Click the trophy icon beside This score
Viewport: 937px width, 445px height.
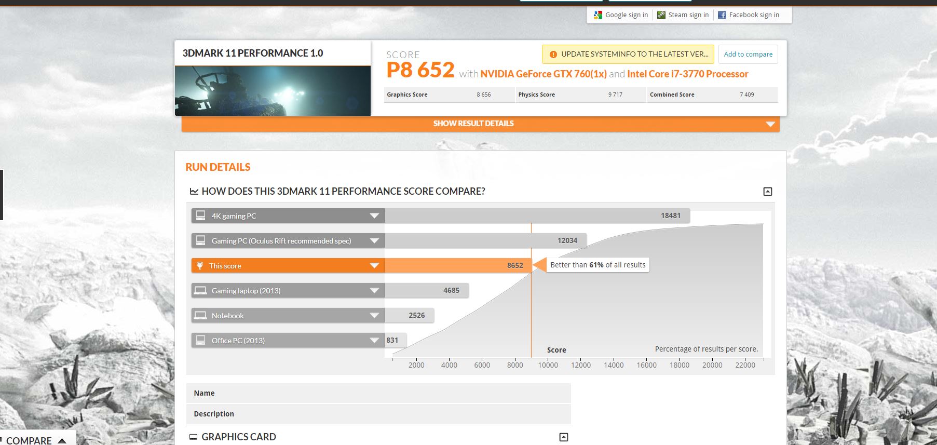tap(200, 265)
